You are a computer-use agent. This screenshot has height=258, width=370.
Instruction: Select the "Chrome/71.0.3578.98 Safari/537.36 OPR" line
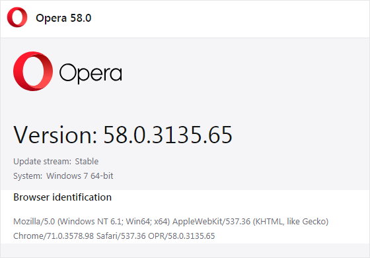tap(114, 236)
